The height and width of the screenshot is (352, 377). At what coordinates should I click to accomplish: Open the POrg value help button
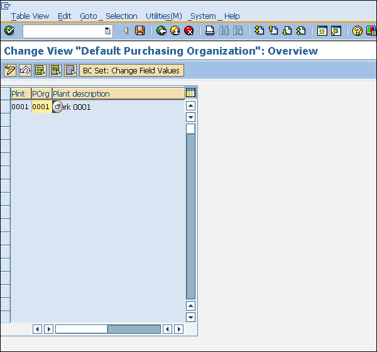point(57,107)
